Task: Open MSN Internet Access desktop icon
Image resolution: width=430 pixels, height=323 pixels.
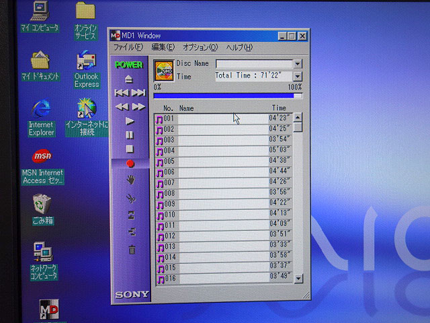Action: pos(42,167)
